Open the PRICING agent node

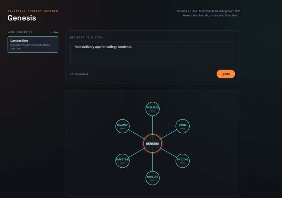(183, 161)
